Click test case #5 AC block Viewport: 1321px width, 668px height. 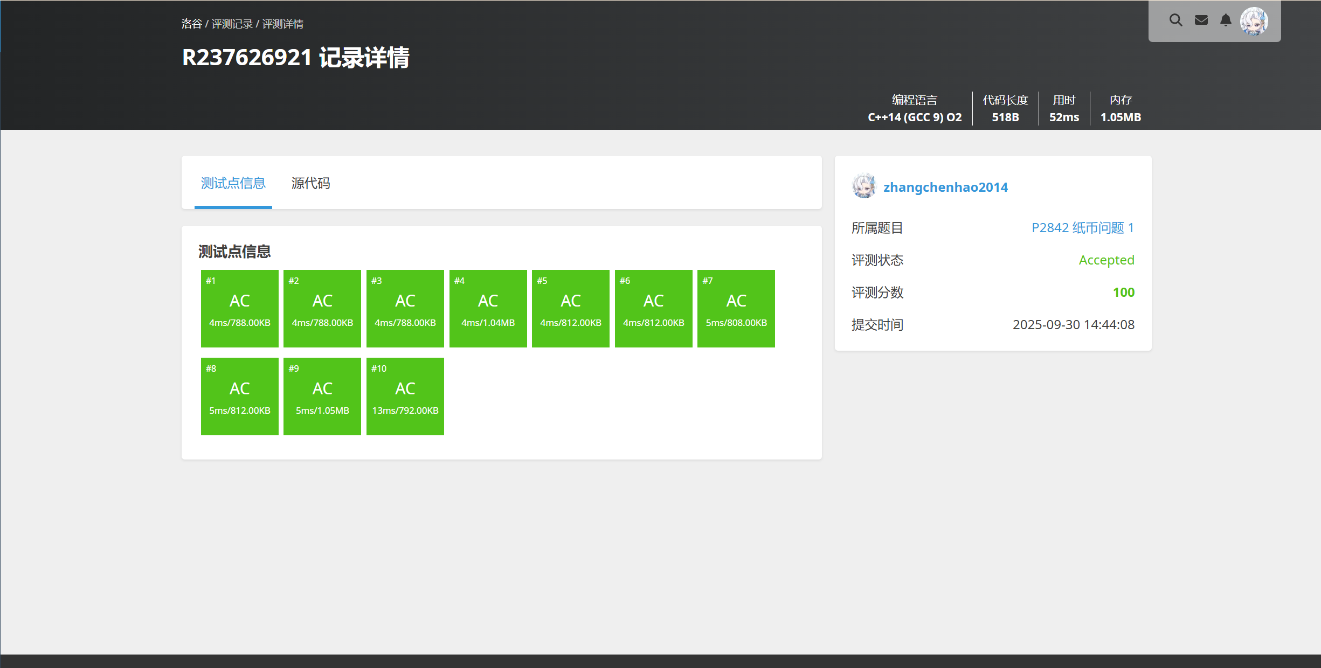[570, 308]
